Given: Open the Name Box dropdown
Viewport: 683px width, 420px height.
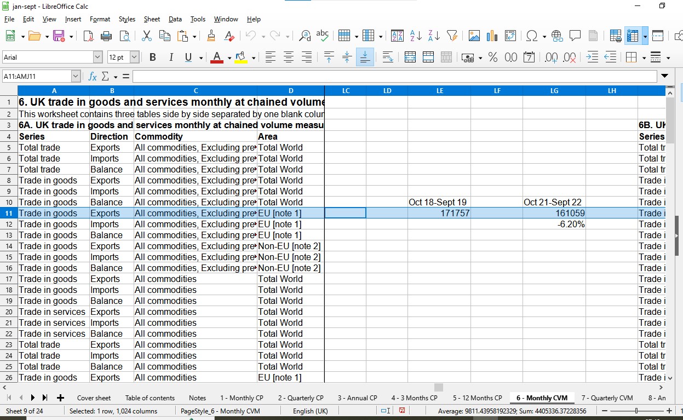Looking at the screenshot, I should click(76, 76).
